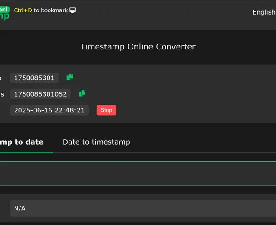
Task: Stop the live clock with red Stop button
Action: 106,110
